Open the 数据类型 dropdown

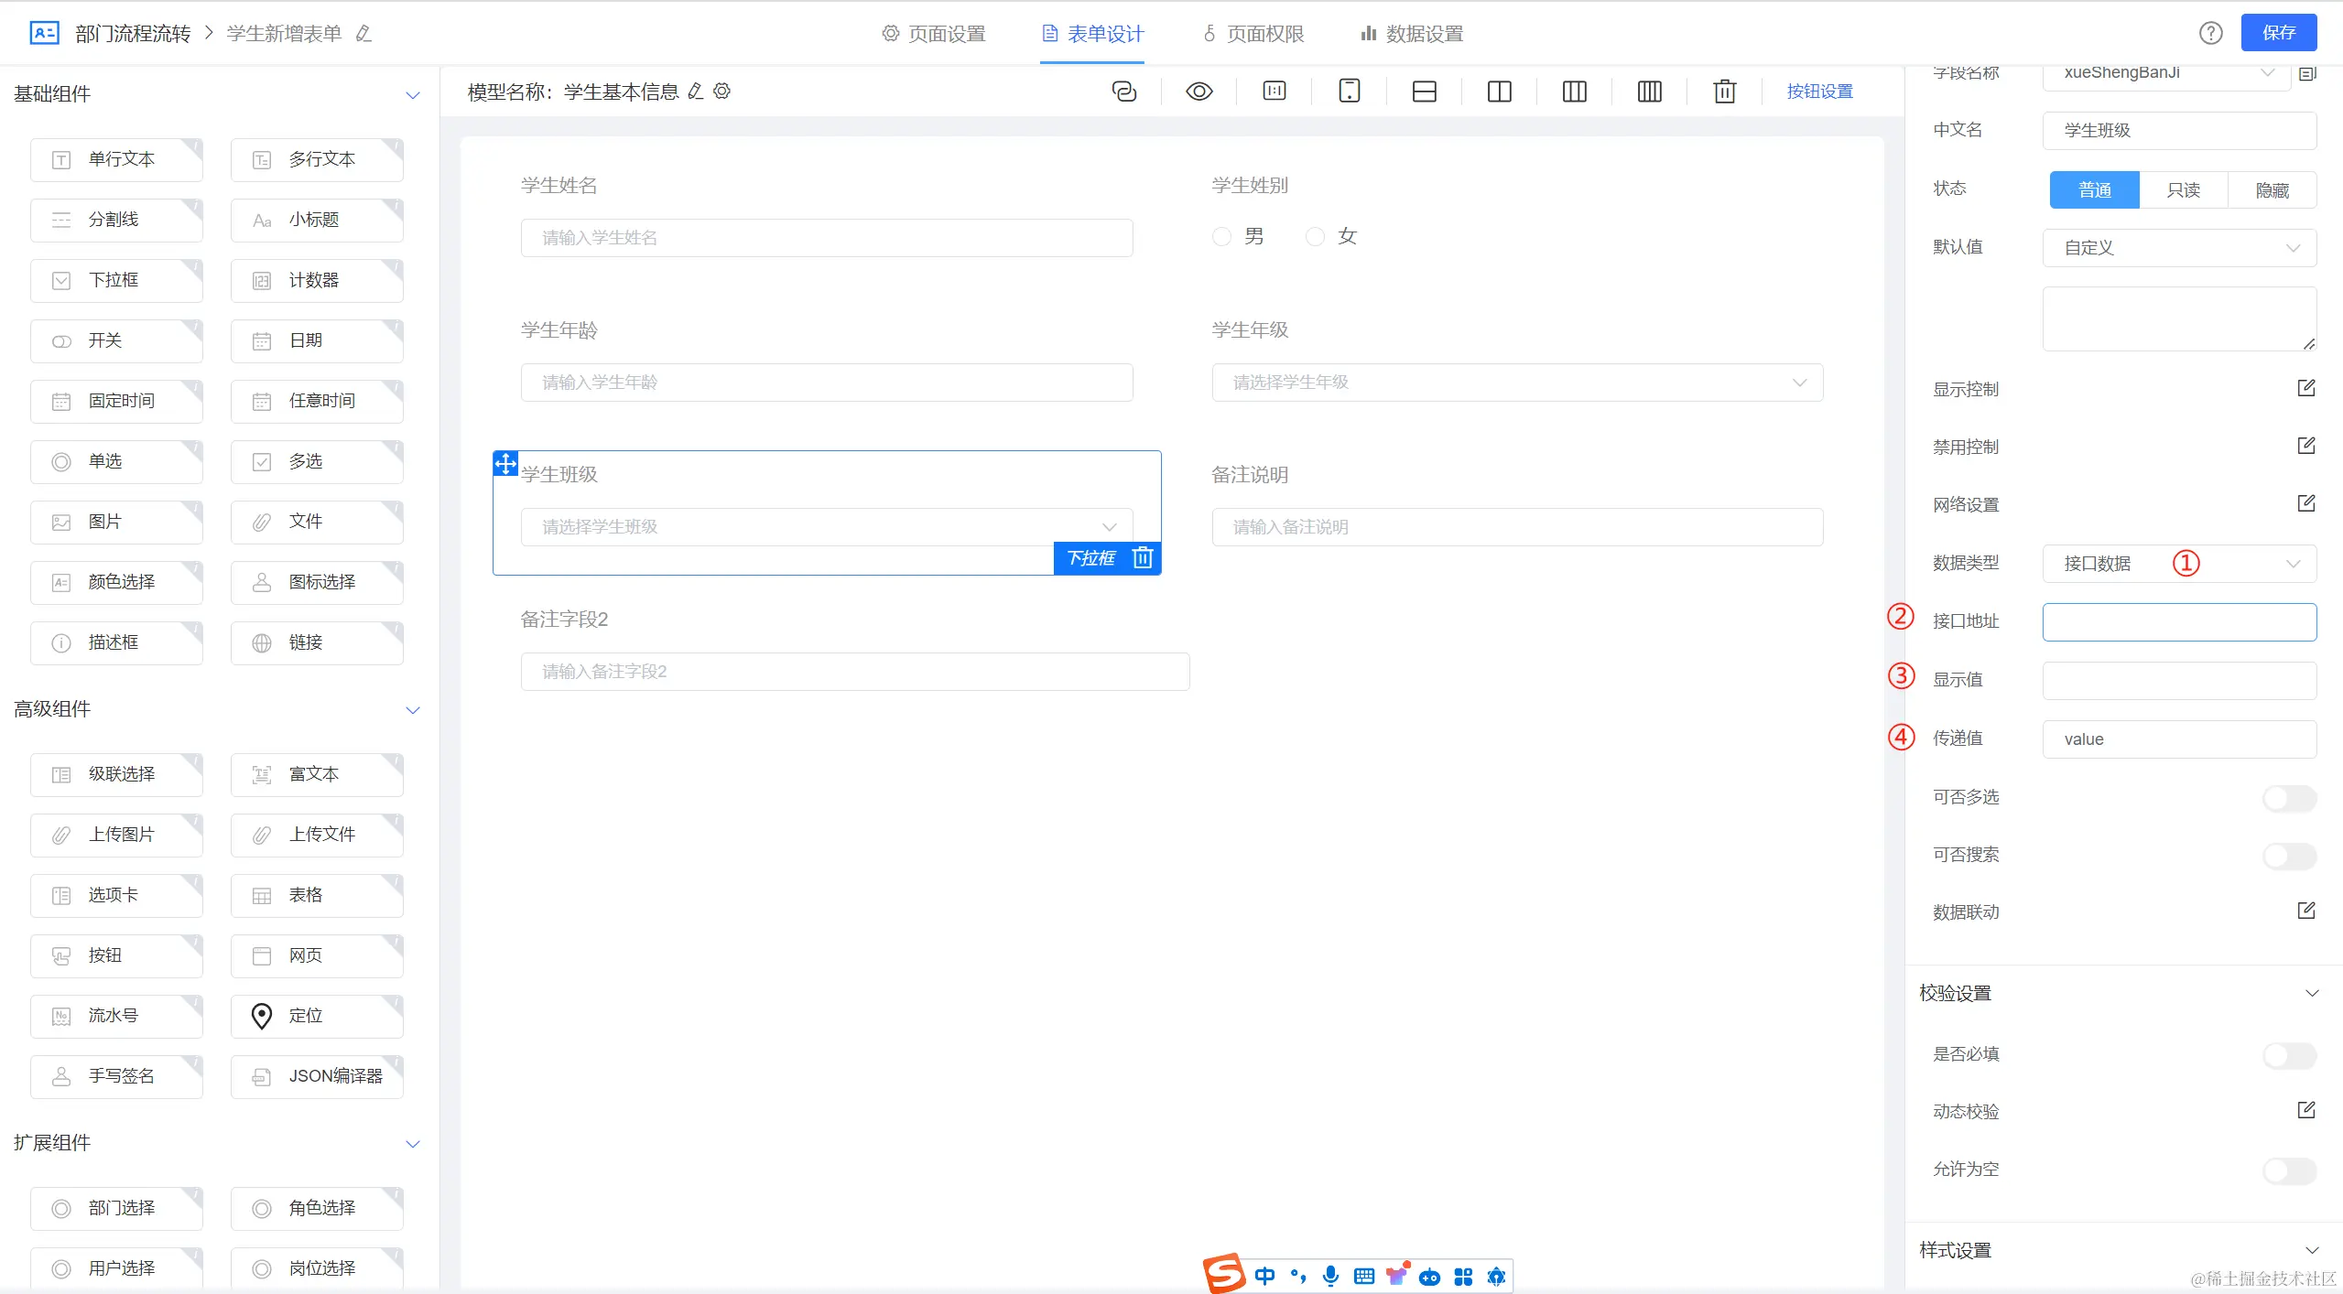pos(2179,564)
